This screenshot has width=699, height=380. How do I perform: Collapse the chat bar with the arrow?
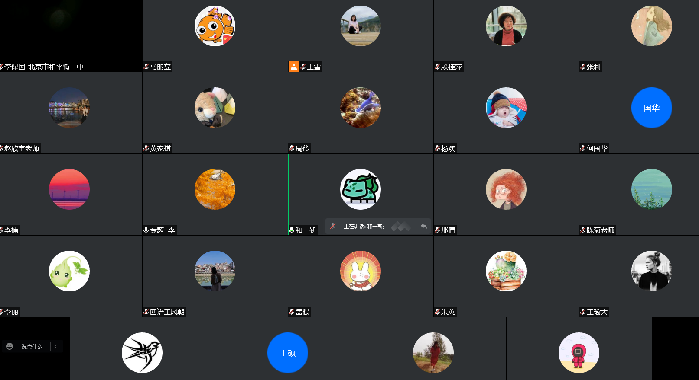pos(56,346)
